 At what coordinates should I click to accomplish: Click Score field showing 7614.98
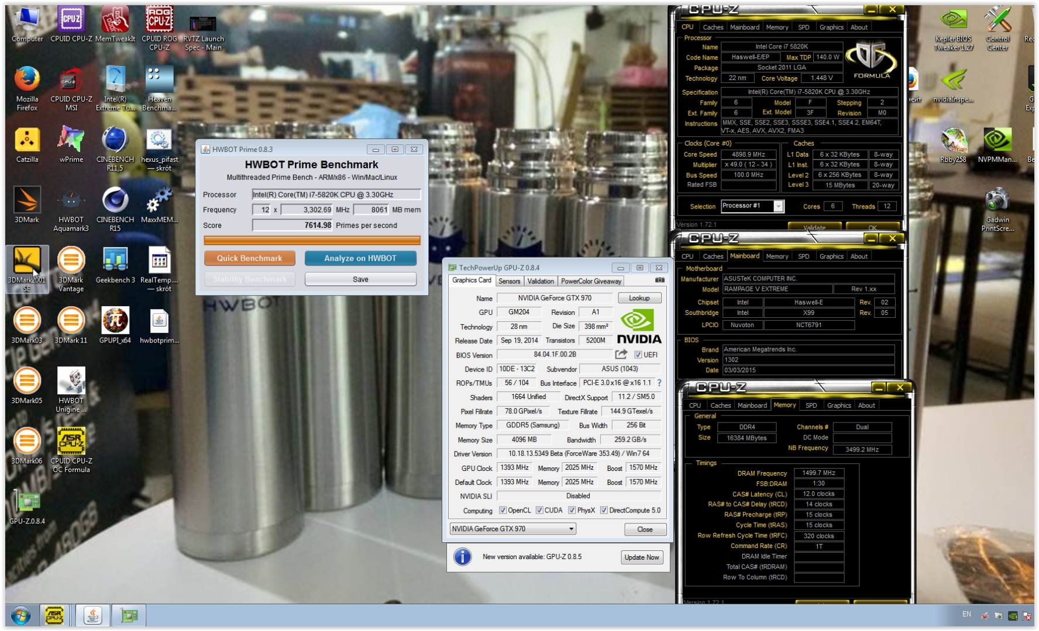[293, 225]
